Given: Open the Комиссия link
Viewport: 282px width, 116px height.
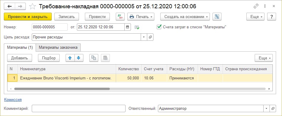Looking at the screenshot, I should coord(13,100).
